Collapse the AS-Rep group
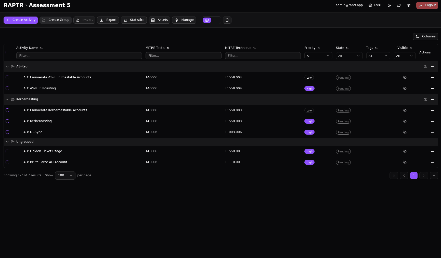Screen dimensions: 441x258 coord(7,67)
